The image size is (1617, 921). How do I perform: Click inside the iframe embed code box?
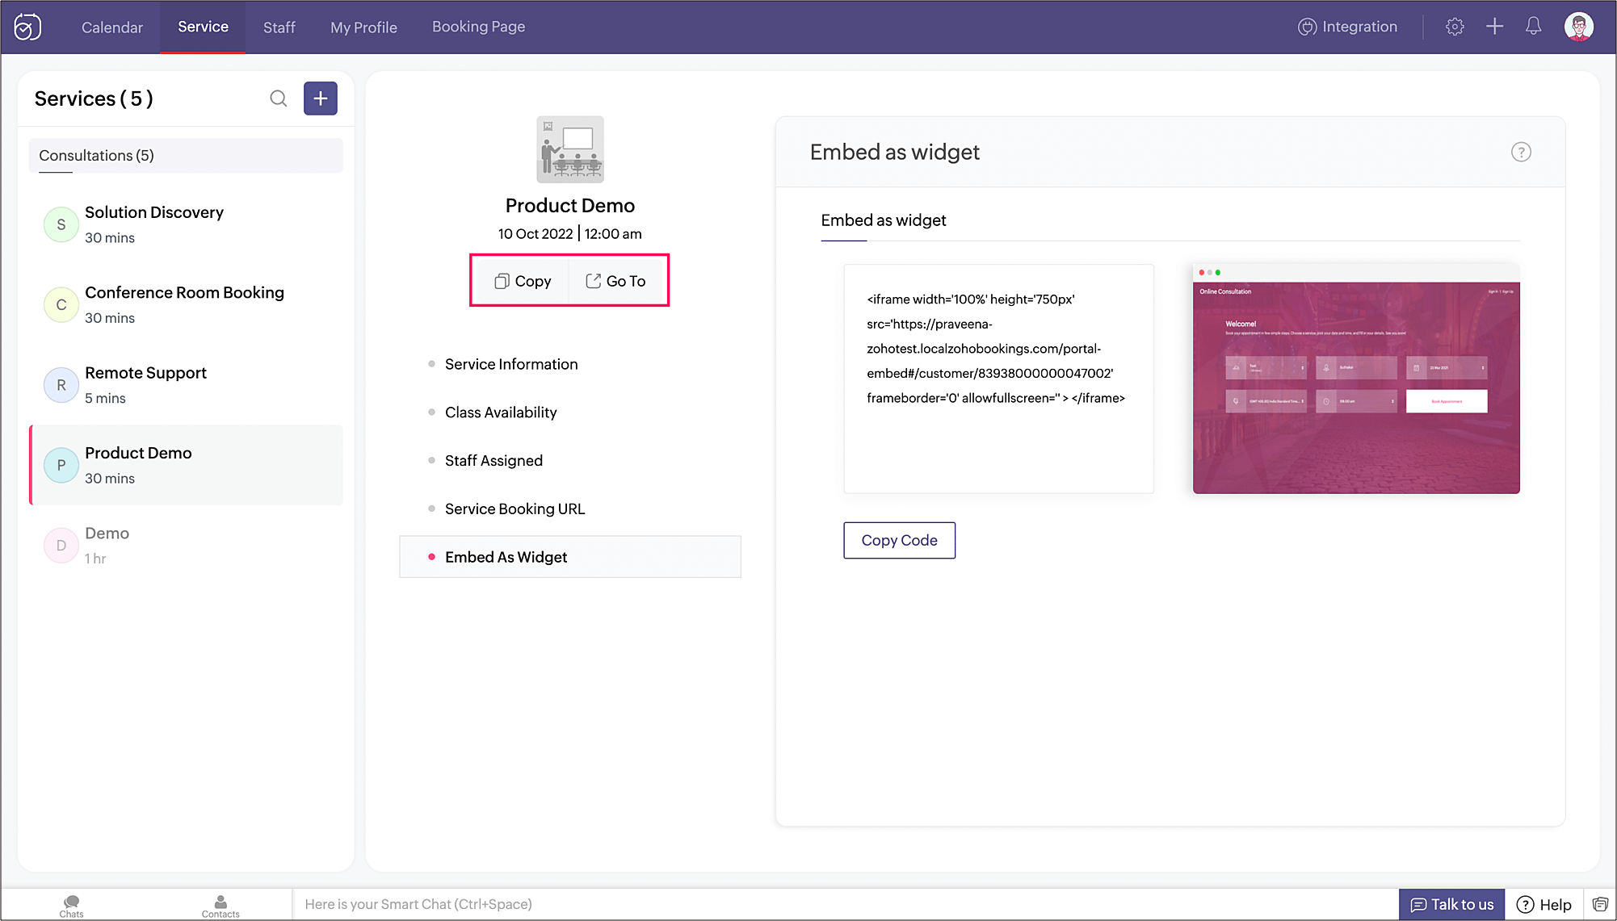coord(998,379)
